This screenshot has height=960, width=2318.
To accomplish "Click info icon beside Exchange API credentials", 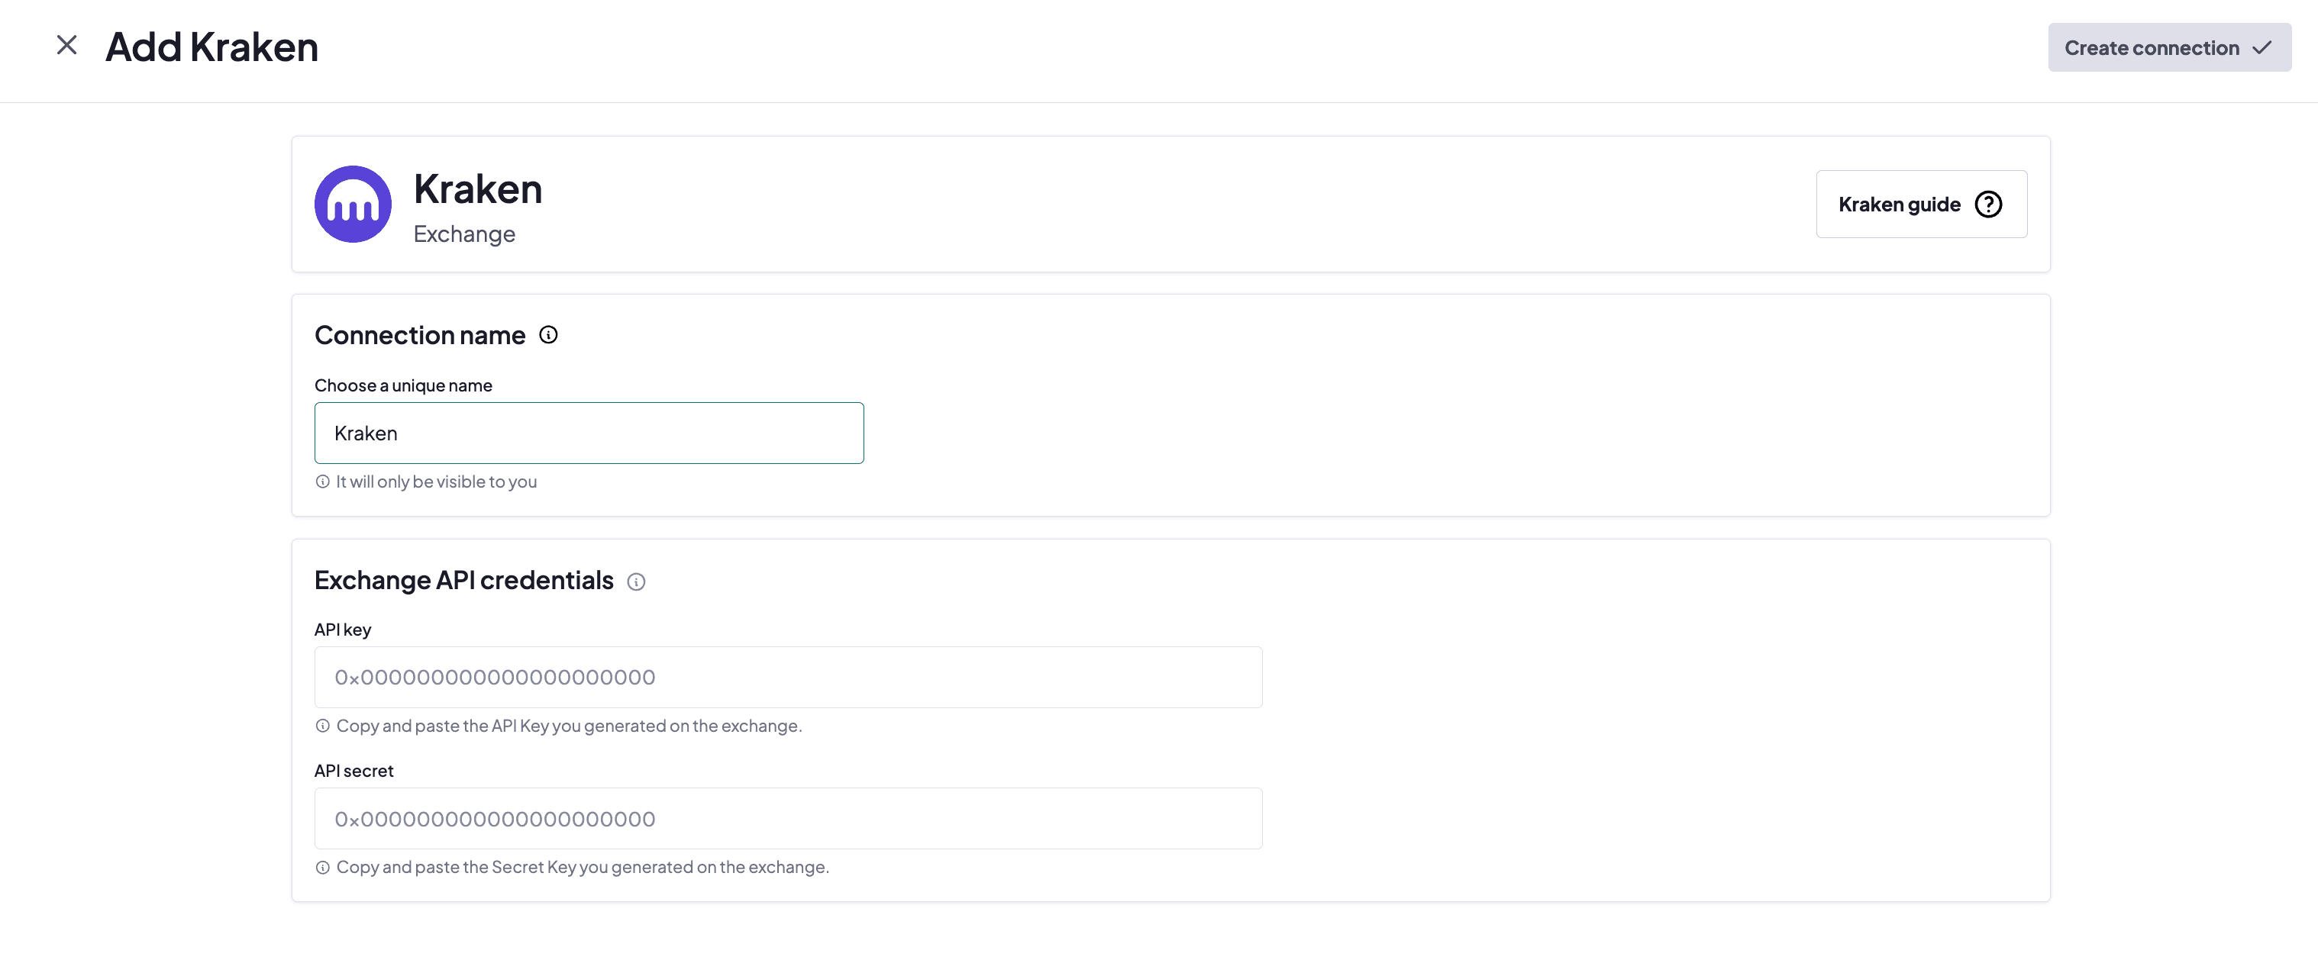I will [x=636, y=581].
